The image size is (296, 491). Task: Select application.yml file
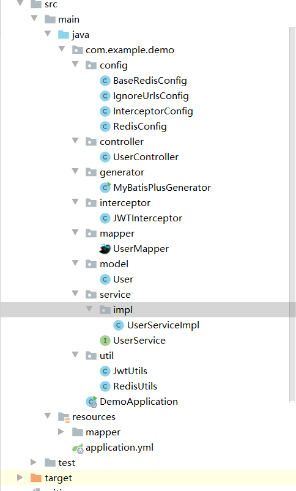click(x=119, y=448)
